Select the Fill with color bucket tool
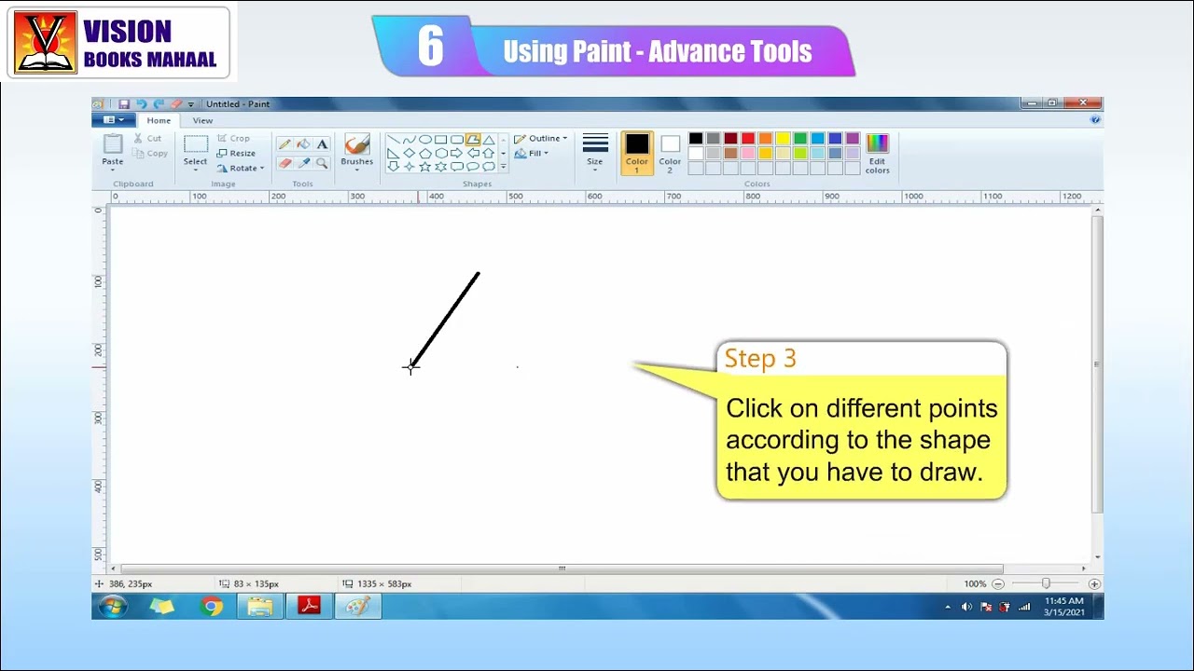Image resolution: width=1194 pixels, height=671 pixels. click(x=303, y=144)
